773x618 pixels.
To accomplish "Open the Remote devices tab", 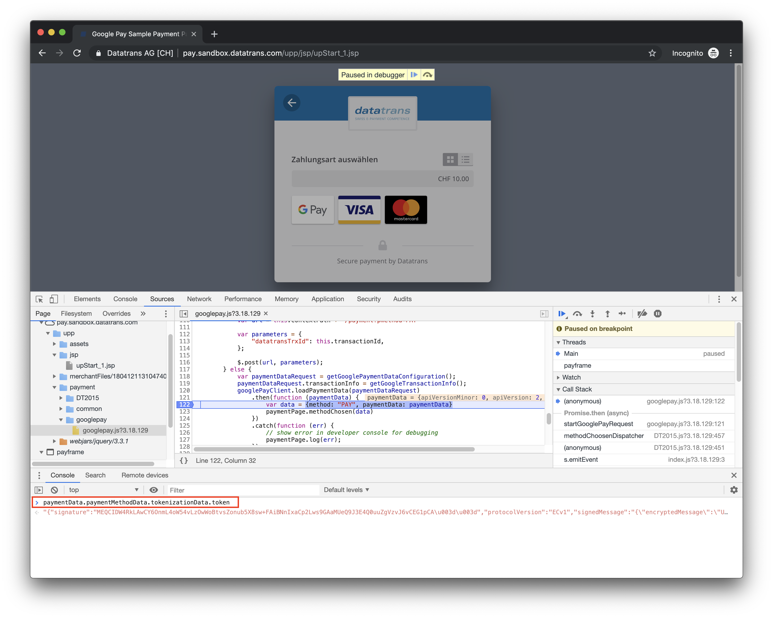I will [145, 475].
